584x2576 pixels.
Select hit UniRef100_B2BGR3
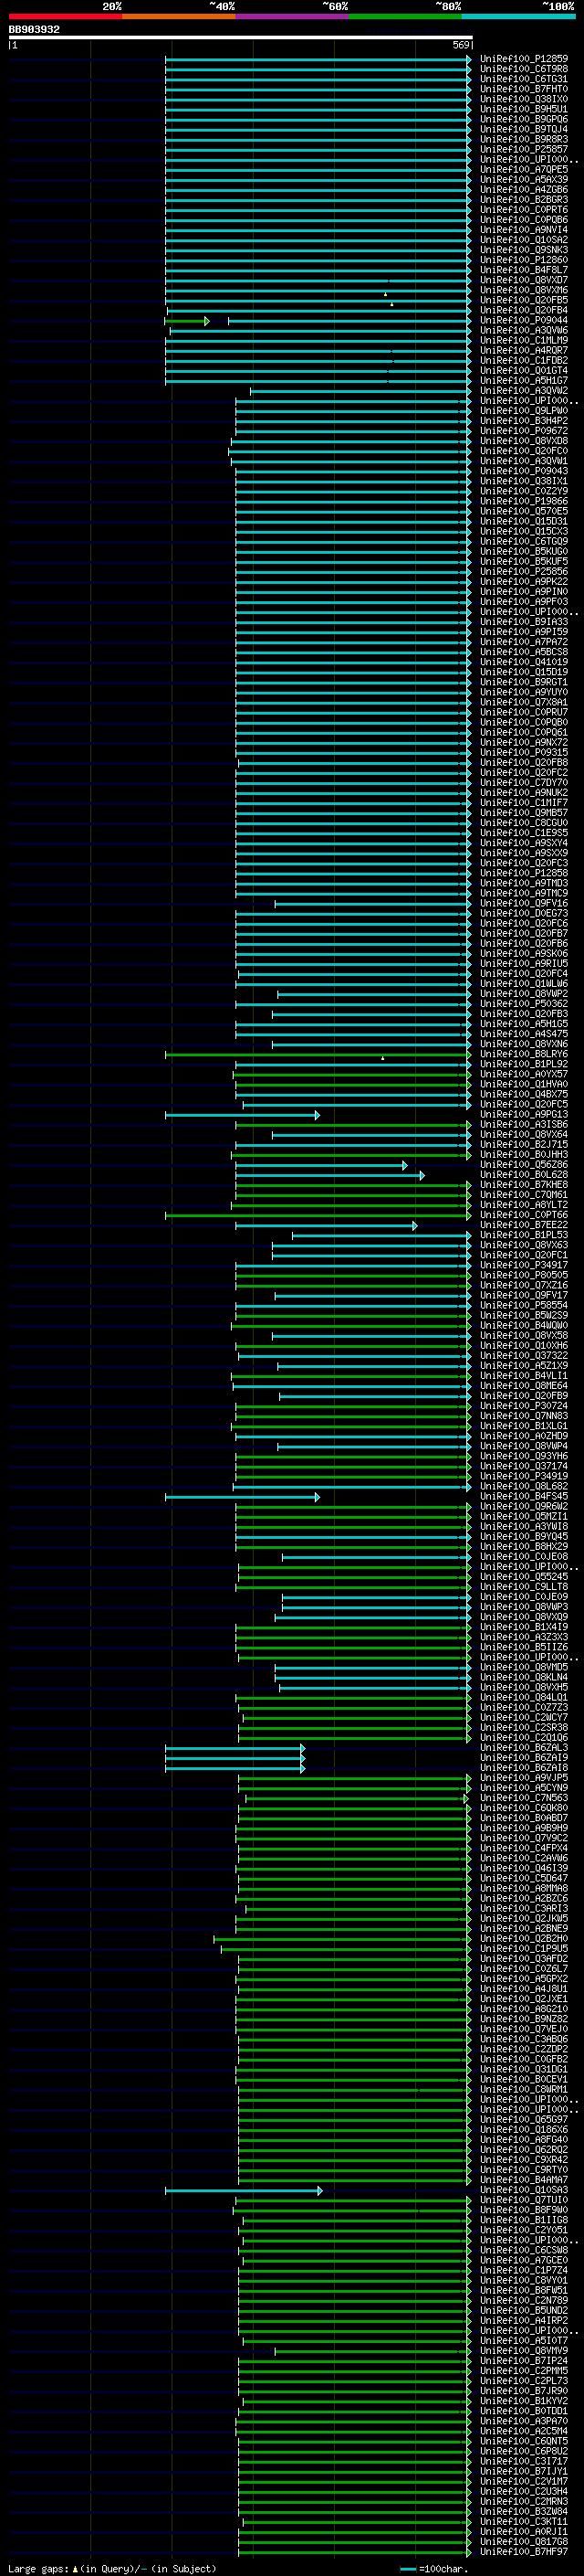(x=523, y=199)
